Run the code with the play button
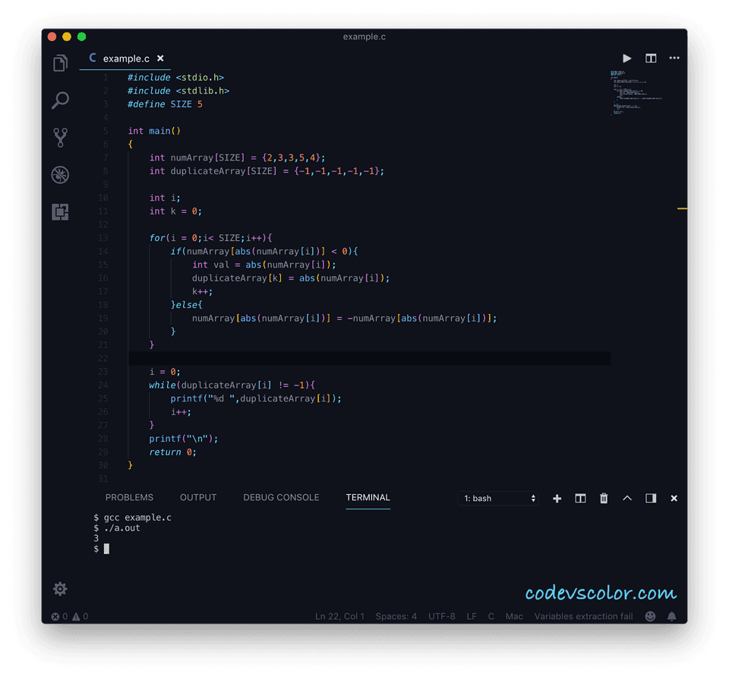Viewport: 729px width, 679px height. click(x=626, y=58)
